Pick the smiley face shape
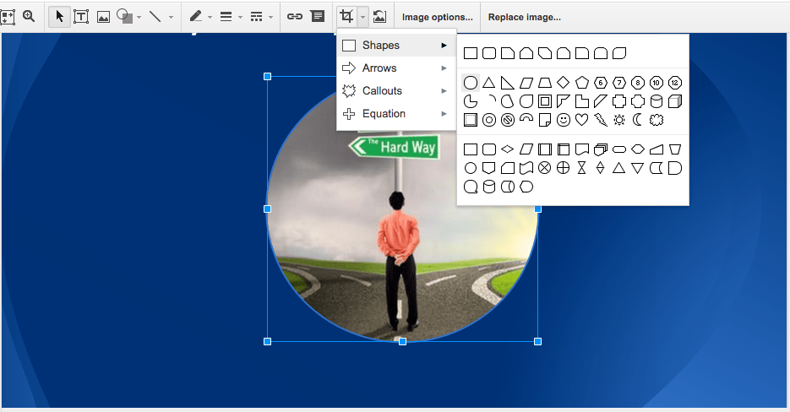This screenshot has width=790, height=412. click(564, 120)
